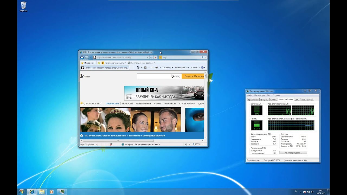Click the Read mail envelope icon
Viewport: 347px width, 195px height.
point(152,67)
